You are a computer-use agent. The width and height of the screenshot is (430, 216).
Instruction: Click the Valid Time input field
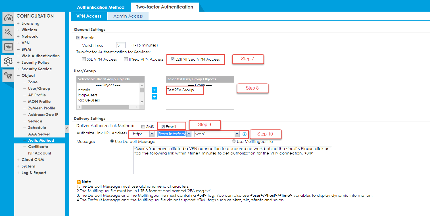click(x=121, y=45)
